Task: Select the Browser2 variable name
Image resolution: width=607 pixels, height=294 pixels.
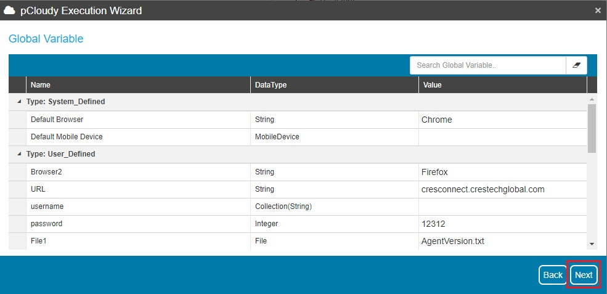Action: [x=138, y=172]
